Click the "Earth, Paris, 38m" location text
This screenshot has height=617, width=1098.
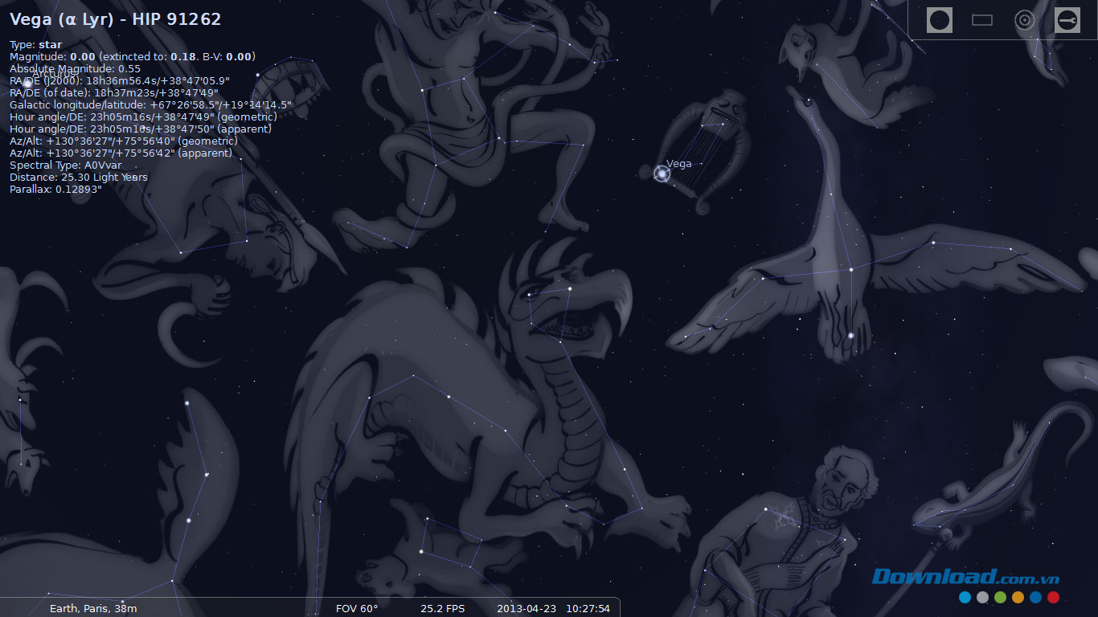point(93,608)
